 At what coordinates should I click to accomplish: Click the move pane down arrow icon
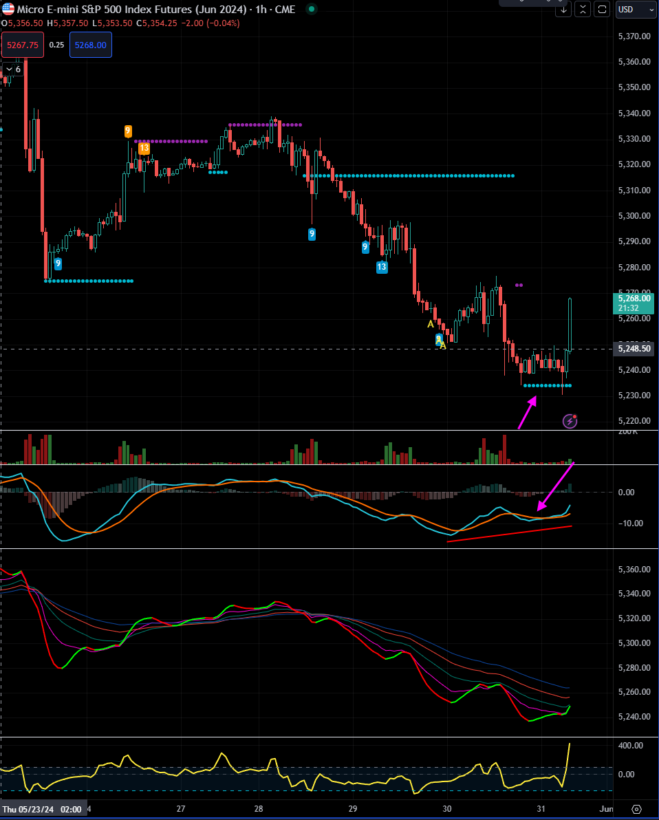tap(563, 10)
